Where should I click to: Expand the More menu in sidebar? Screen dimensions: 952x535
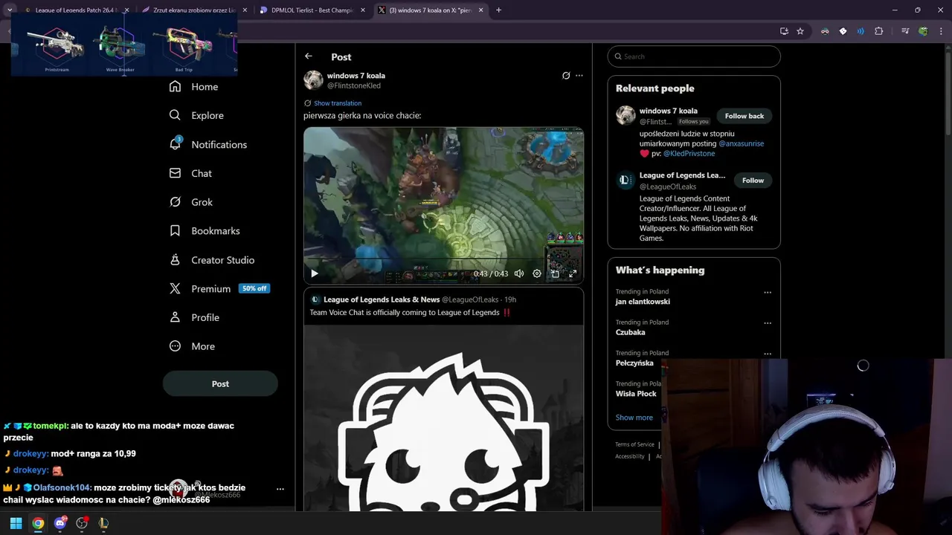(192, 346)
